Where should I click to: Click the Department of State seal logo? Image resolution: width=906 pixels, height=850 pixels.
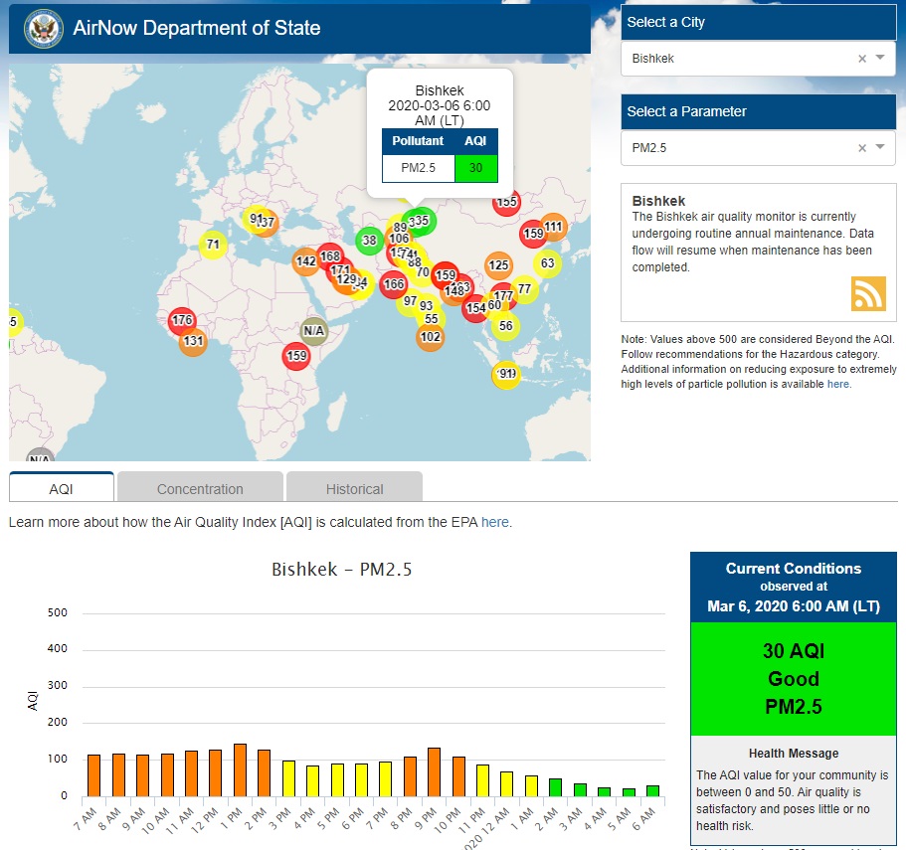pyautogui.click(x=43, y=28)
